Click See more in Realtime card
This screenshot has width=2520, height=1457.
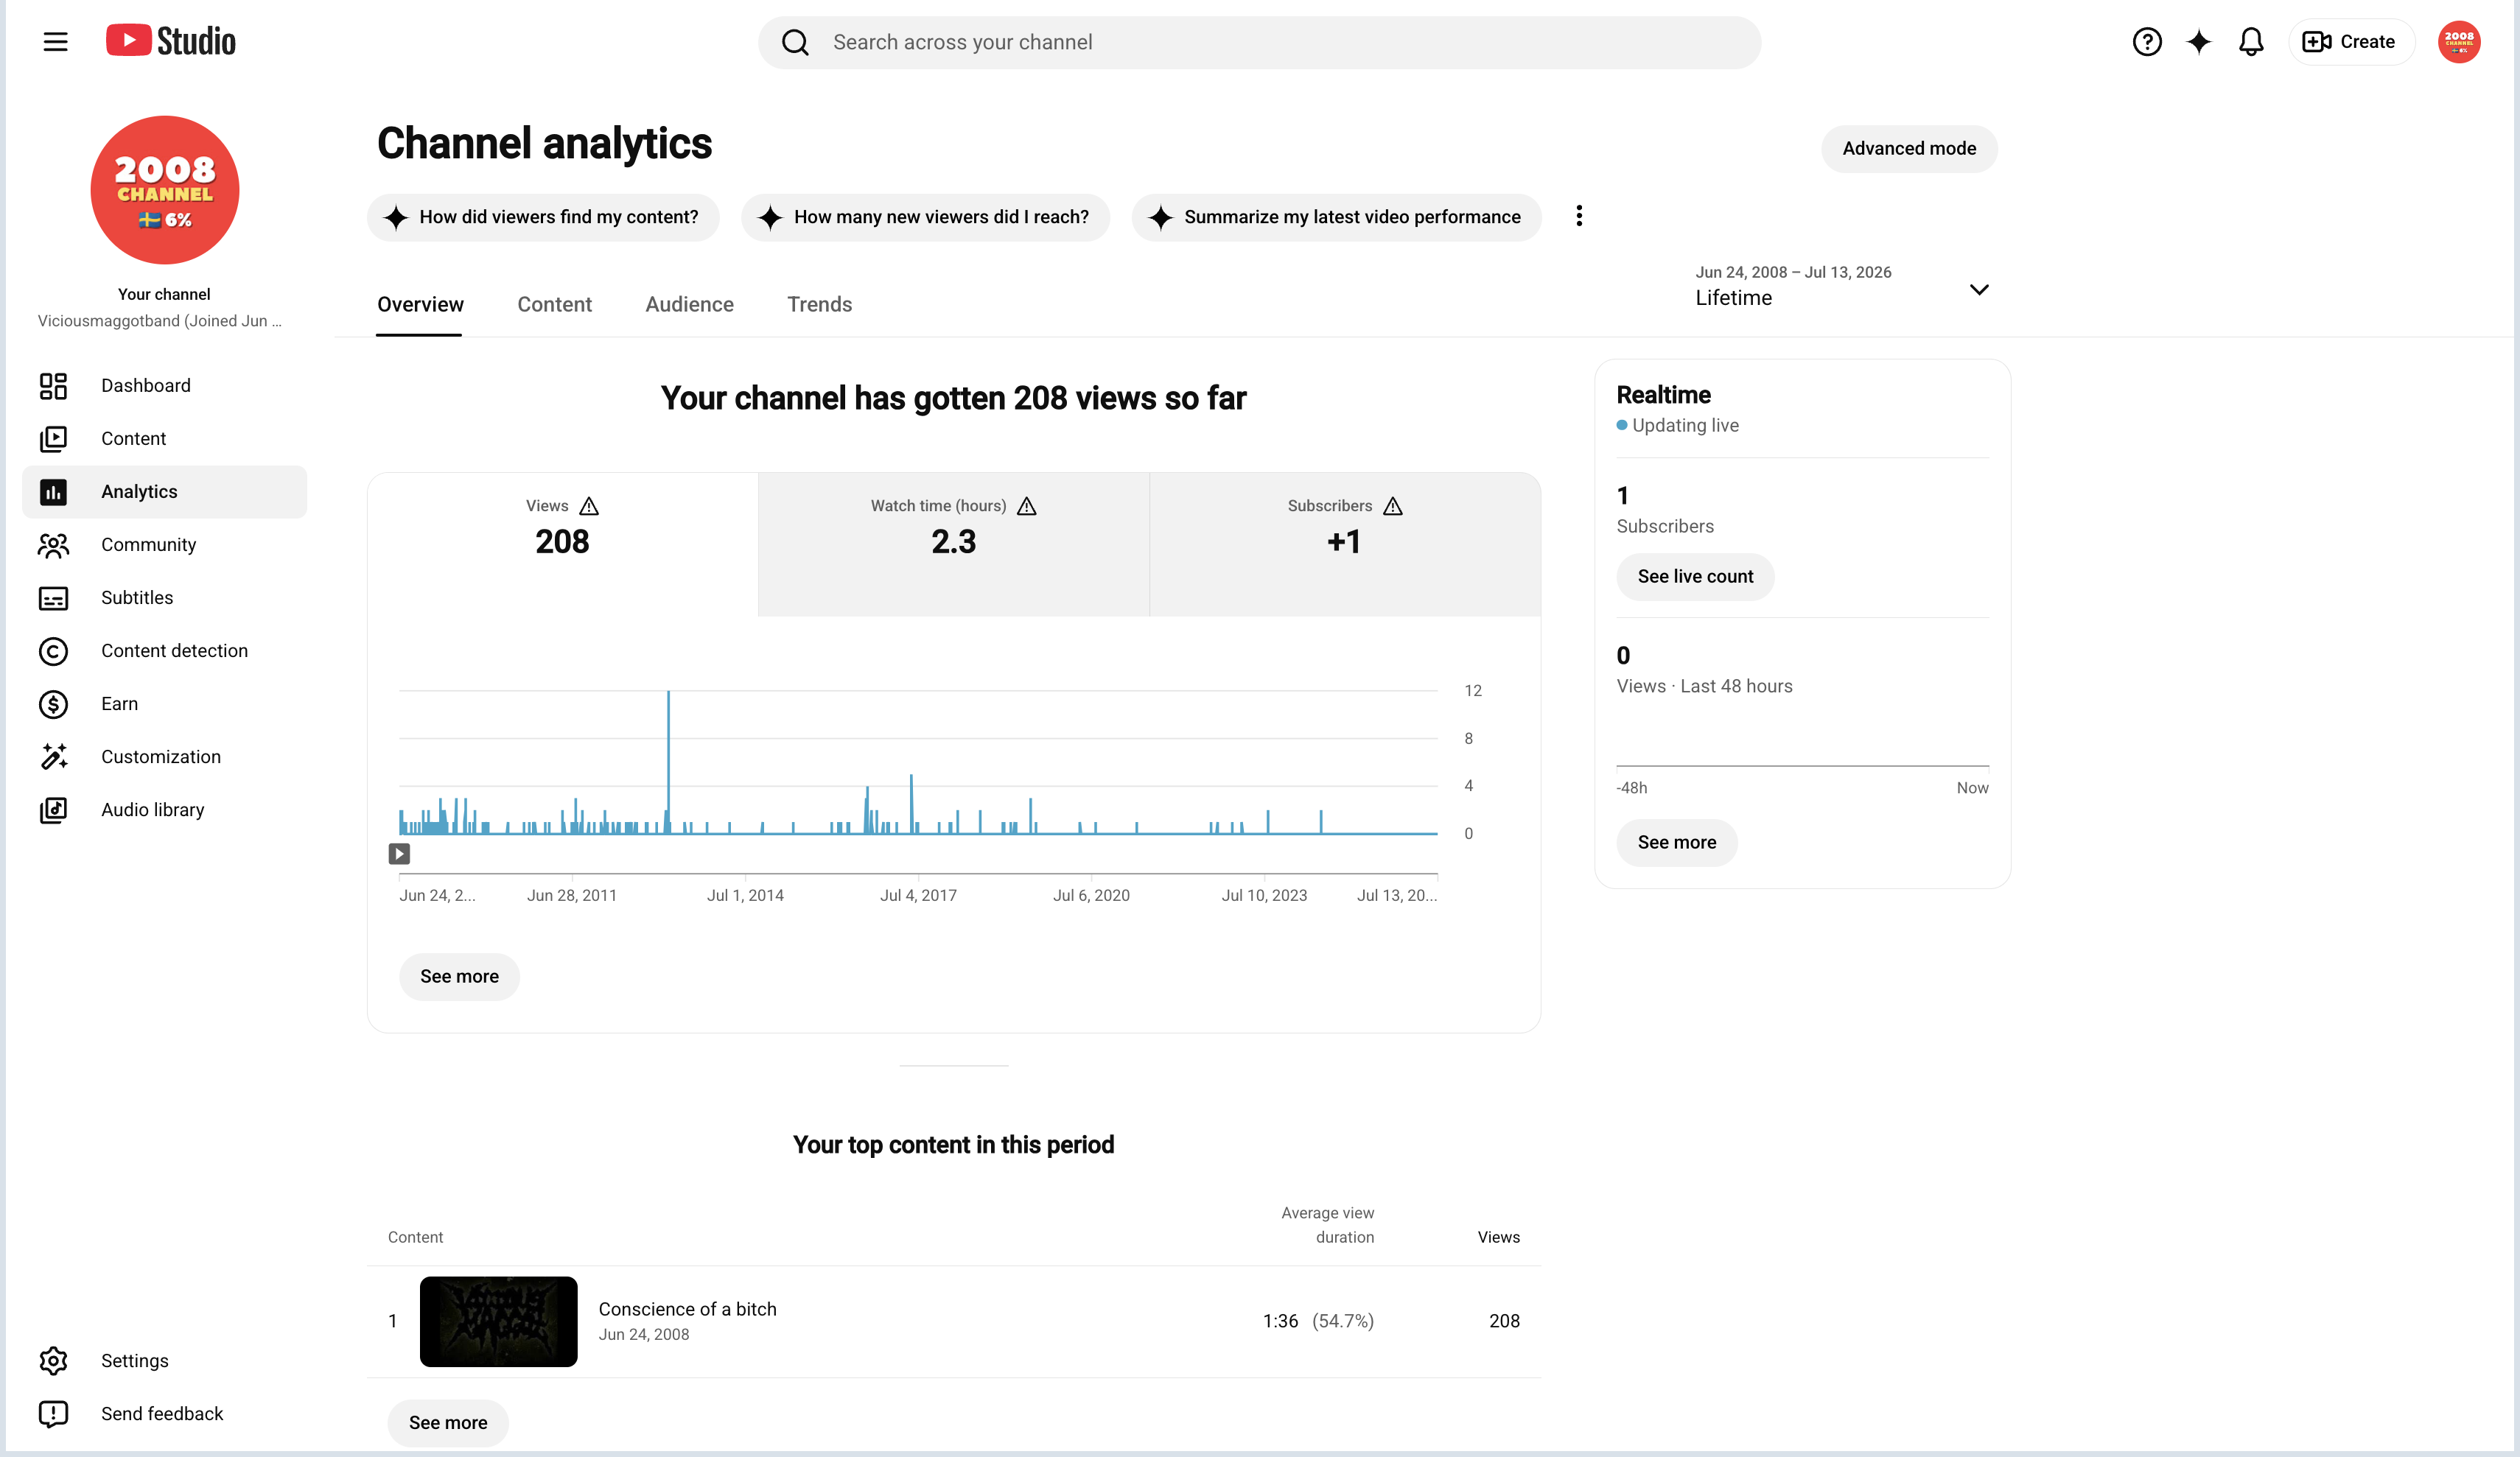point(1676,843)
